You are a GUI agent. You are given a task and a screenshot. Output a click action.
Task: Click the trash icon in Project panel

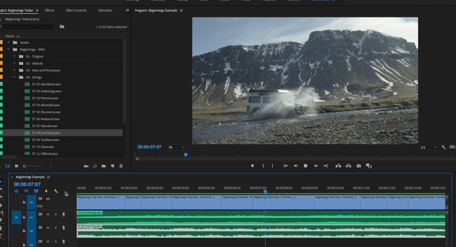coord(121,166)
